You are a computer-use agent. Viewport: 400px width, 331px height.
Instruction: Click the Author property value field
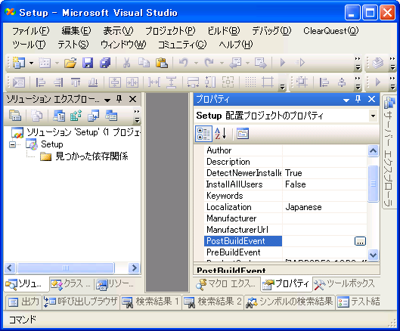tap(324, 150)
